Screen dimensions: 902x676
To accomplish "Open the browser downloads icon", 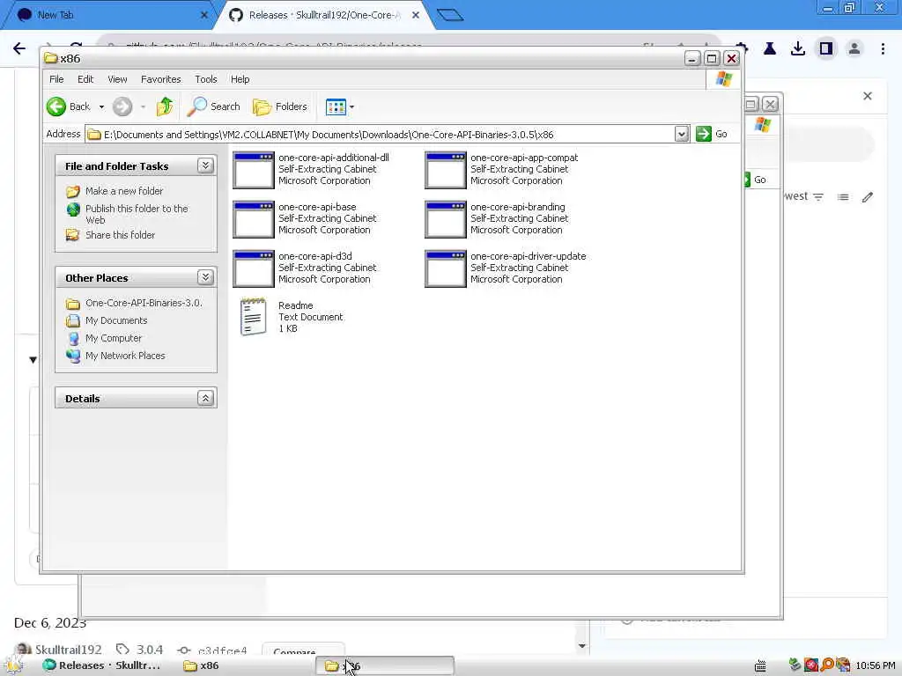I will coord(798,49).
